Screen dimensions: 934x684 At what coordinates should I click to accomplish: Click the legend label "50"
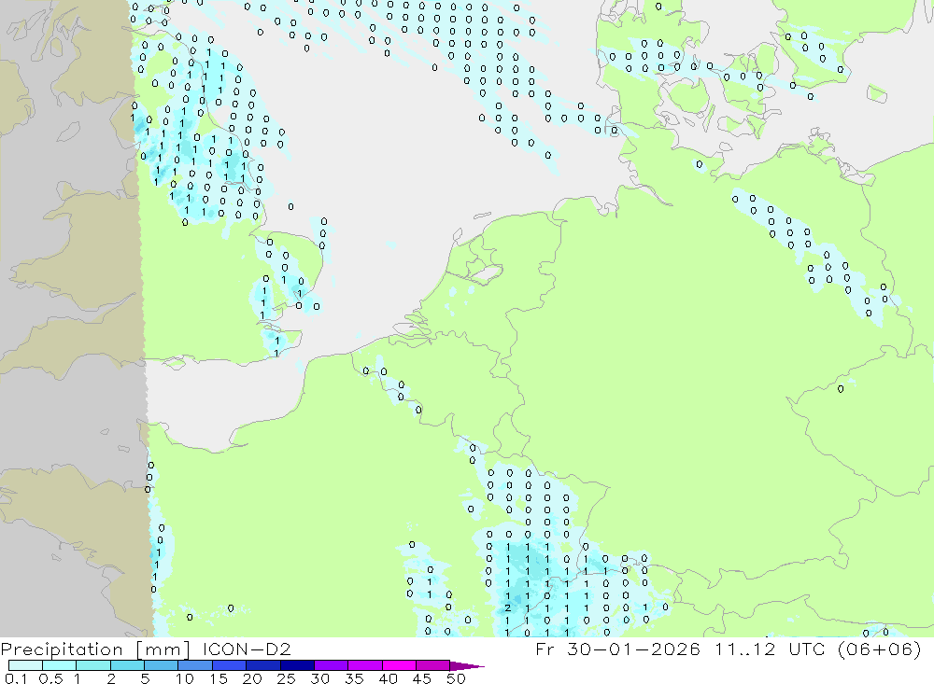pyautogui.click(x=456, y=678)
